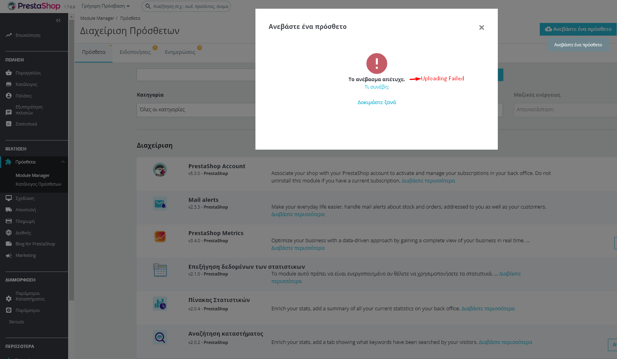The height and width of the screenshot is (359, 617).
Task: Open the Marketing megaphone icon
Action: pos(9,255)
